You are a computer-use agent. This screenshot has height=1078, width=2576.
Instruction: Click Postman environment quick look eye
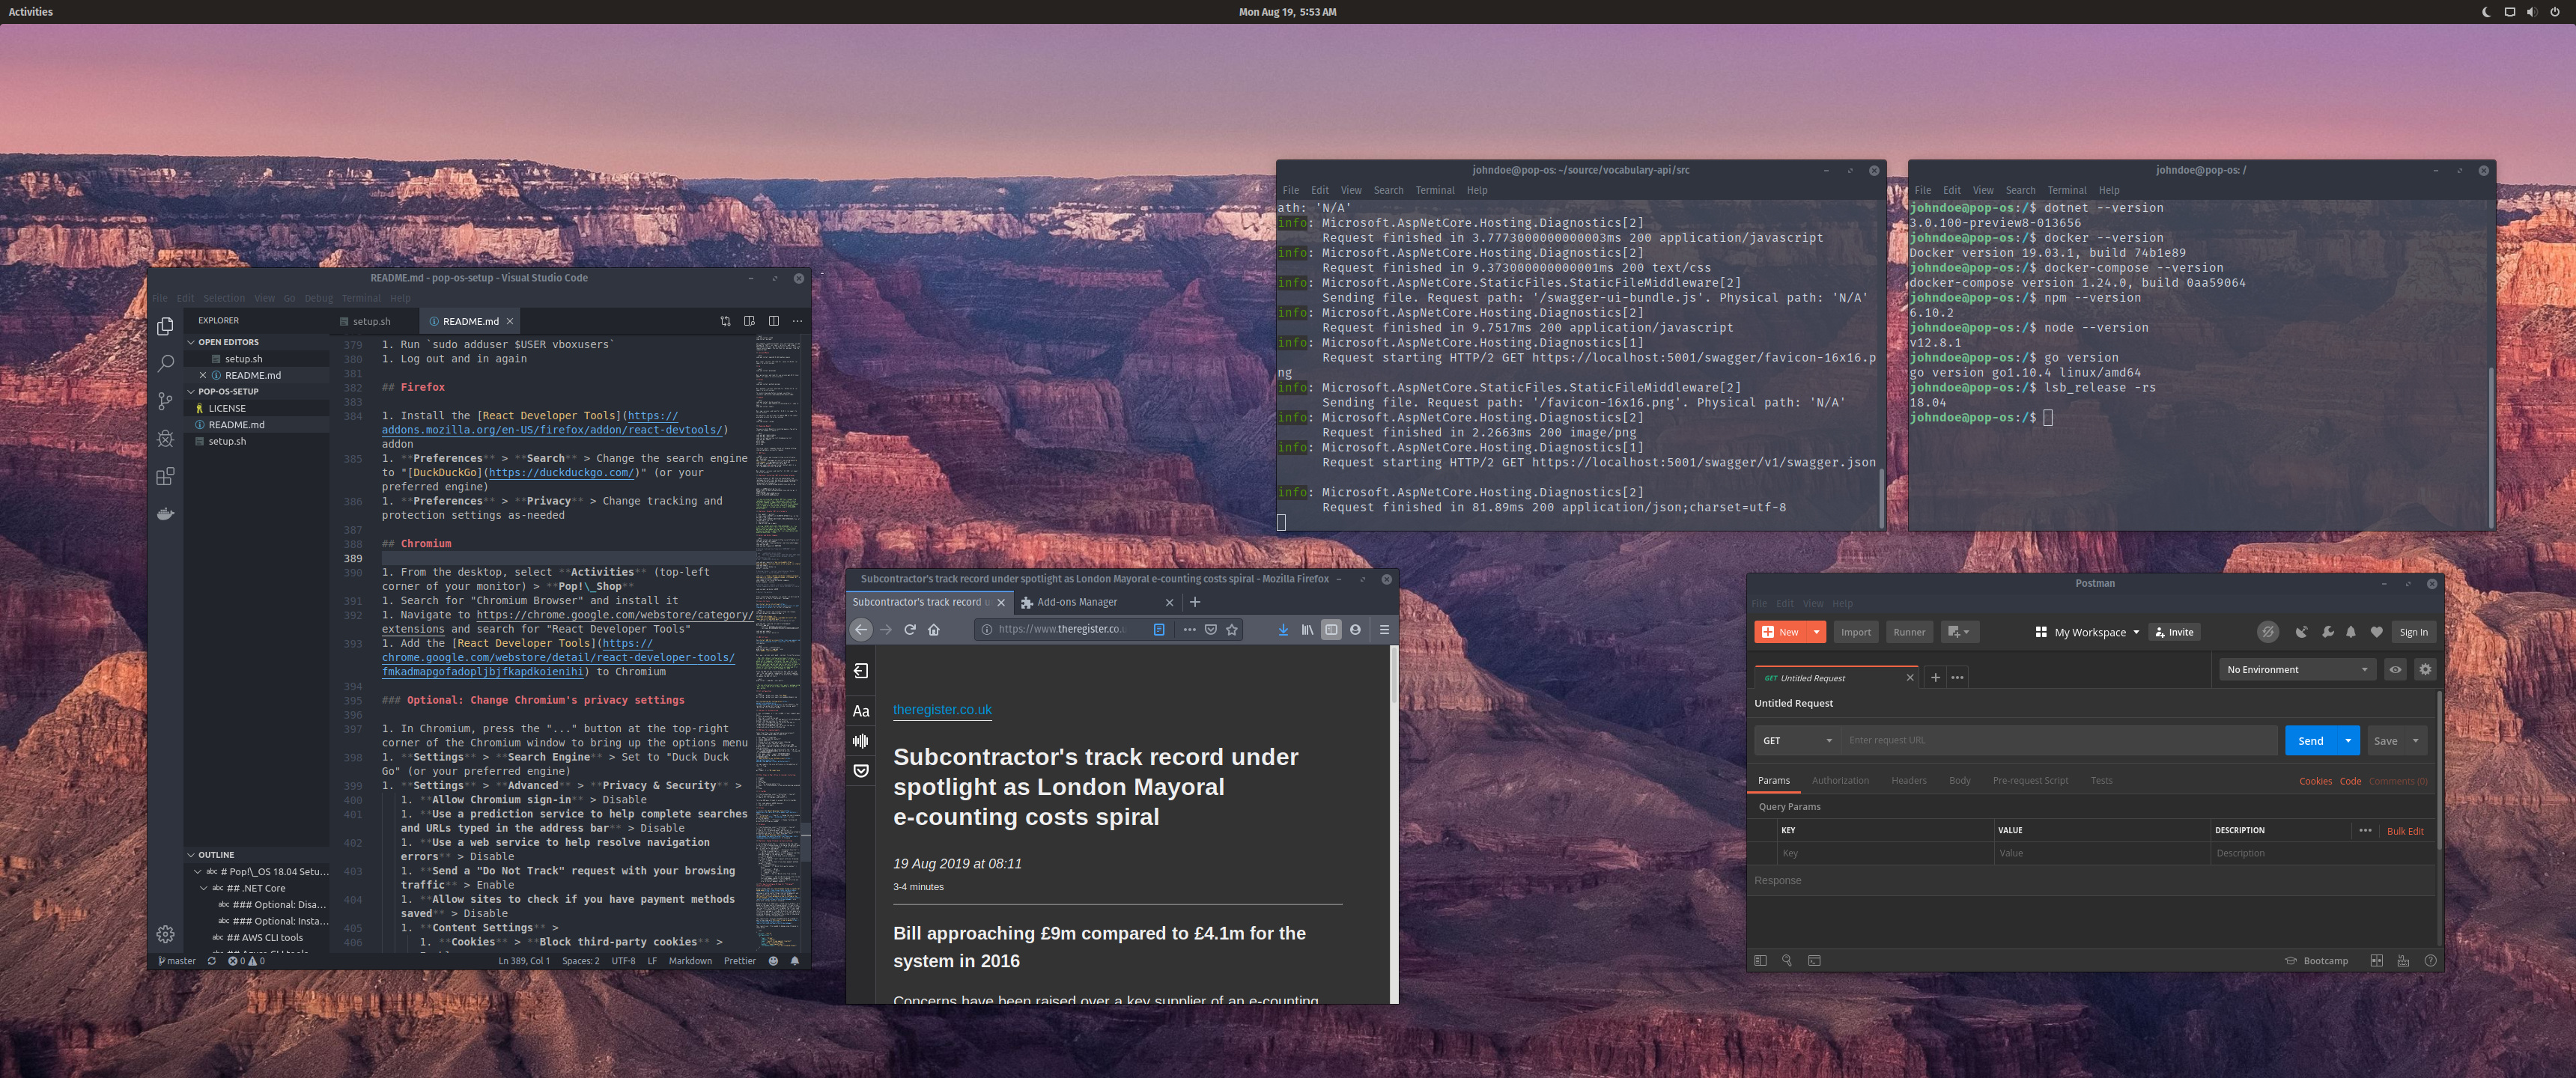pyautogui.click(x=2394, y=670)
